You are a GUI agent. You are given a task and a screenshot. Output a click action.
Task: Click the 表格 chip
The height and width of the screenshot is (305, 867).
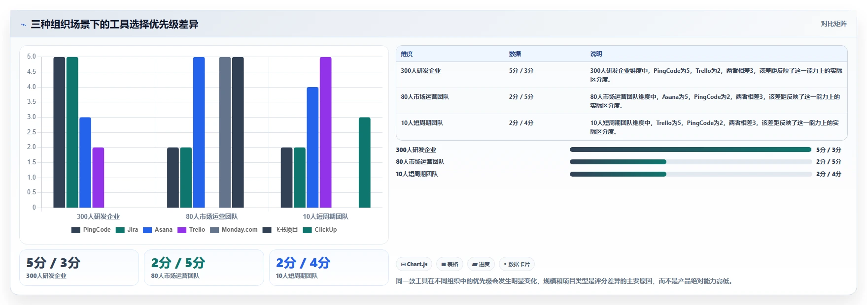coord(450,264)
